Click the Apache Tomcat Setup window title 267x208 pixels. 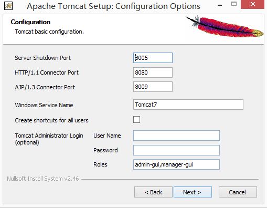pos(113,6)
